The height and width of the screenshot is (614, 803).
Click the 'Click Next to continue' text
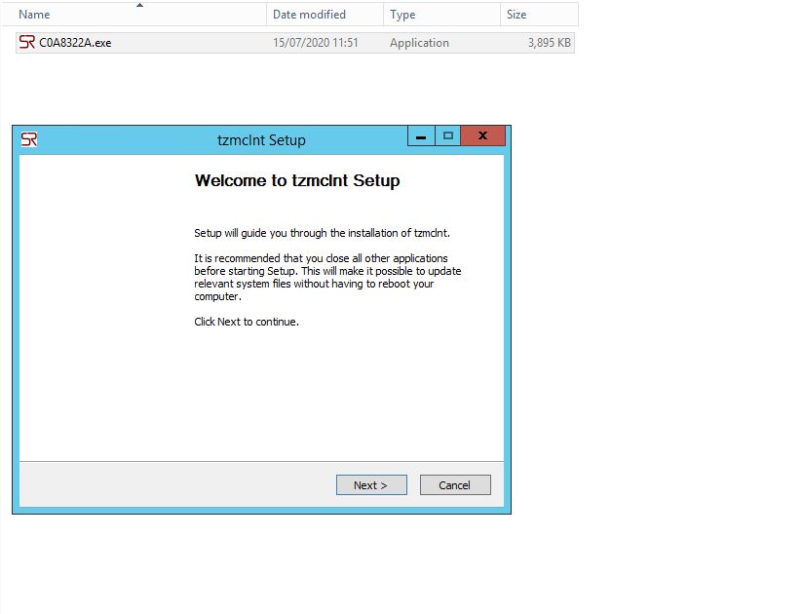(x=247, y=322)
